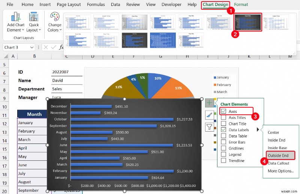300x194 pixels.
Task: Apply the first chart style thumbnail
Action: pos(78,22)
